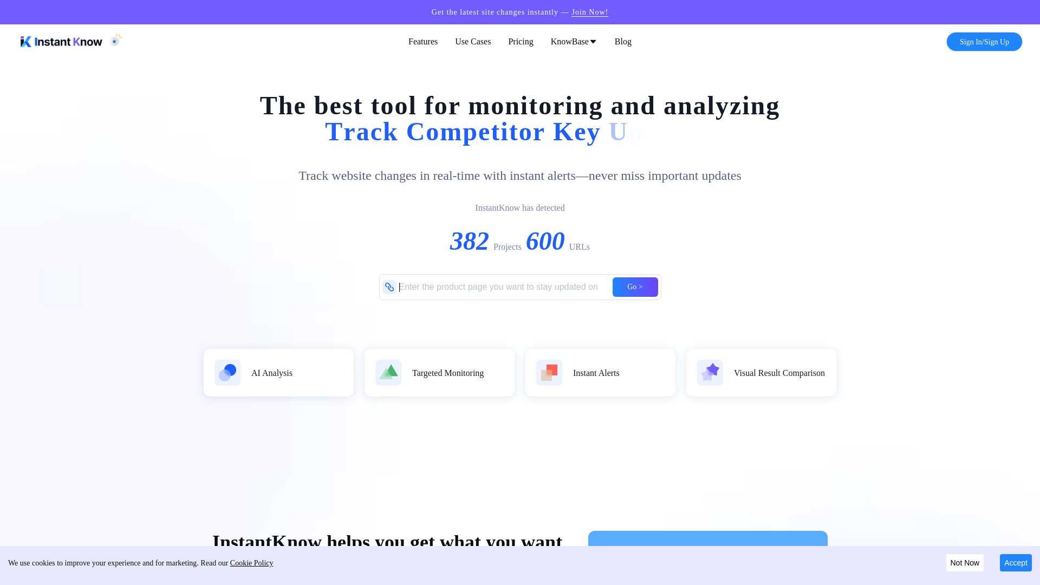Click the Cookie Policy link
The width and height of the screenshot is (1040, 585).
251,563
